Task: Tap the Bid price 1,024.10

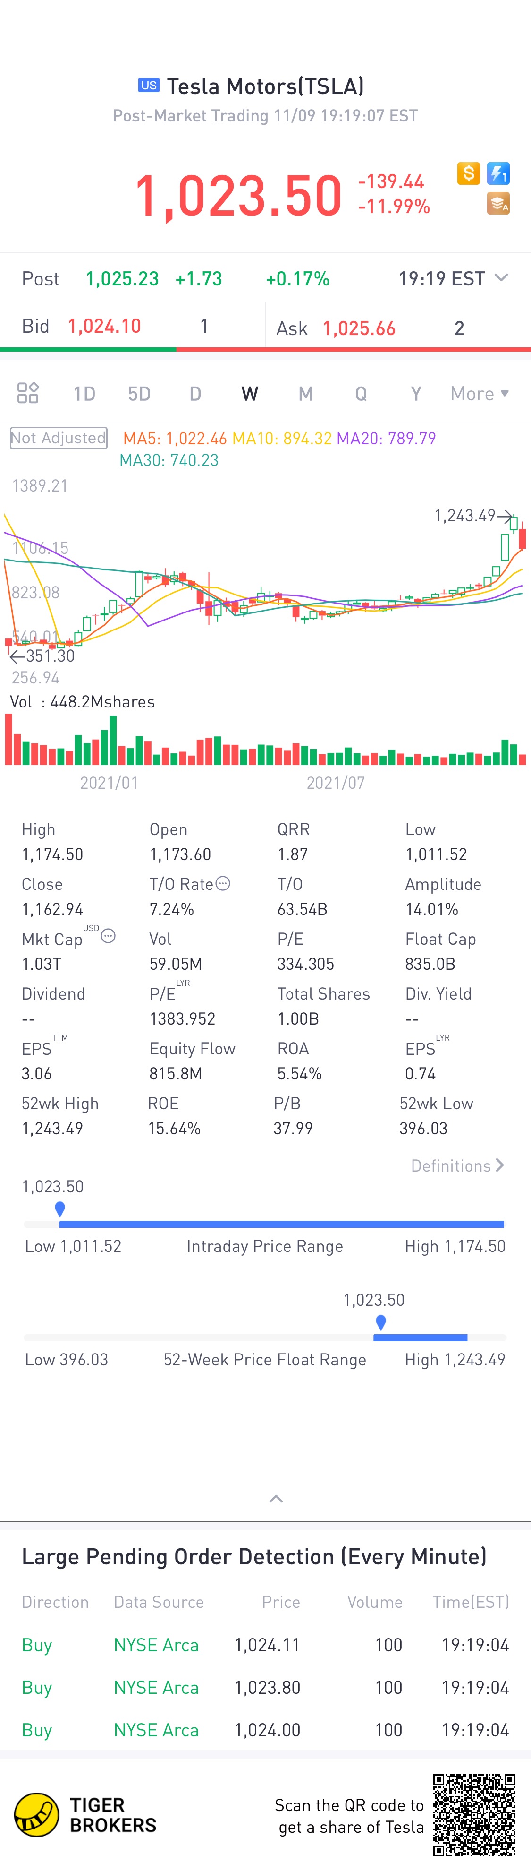Action: point(104,326)
